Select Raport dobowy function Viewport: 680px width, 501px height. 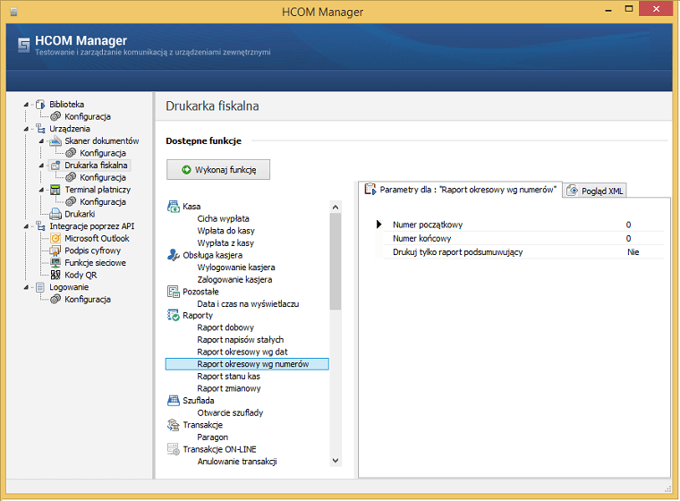tap(225, 327)
